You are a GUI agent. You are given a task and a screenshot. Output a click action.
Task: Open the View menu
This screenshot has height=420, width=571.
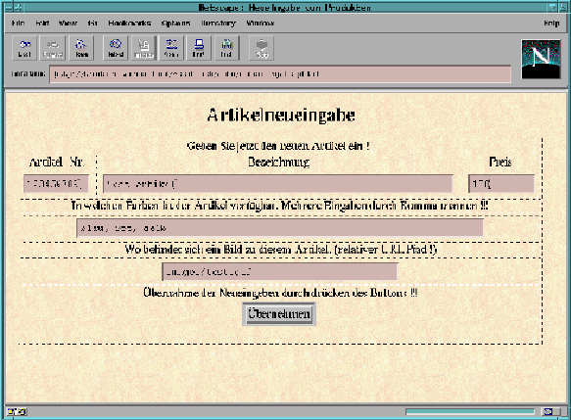coord(69,23)
